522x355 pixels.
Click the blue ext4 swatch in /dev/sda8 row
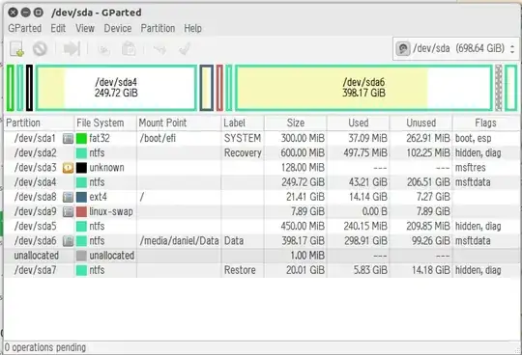(x=81, y=197)
